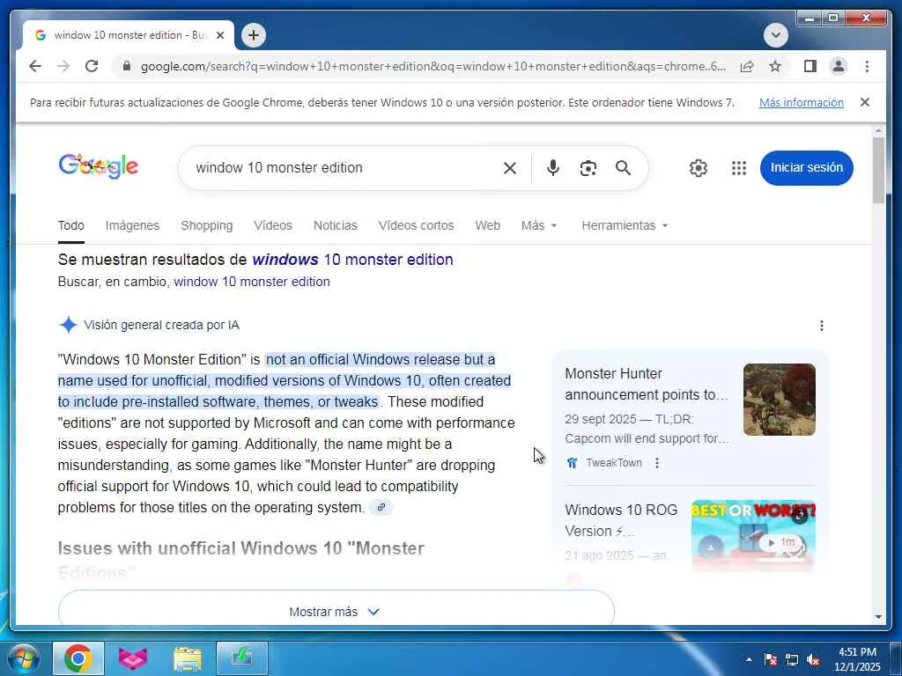The image size is (902, 676).
Task: Click the scrollbar down arrow
Action: pyautogui.click(x=878, y=616)
